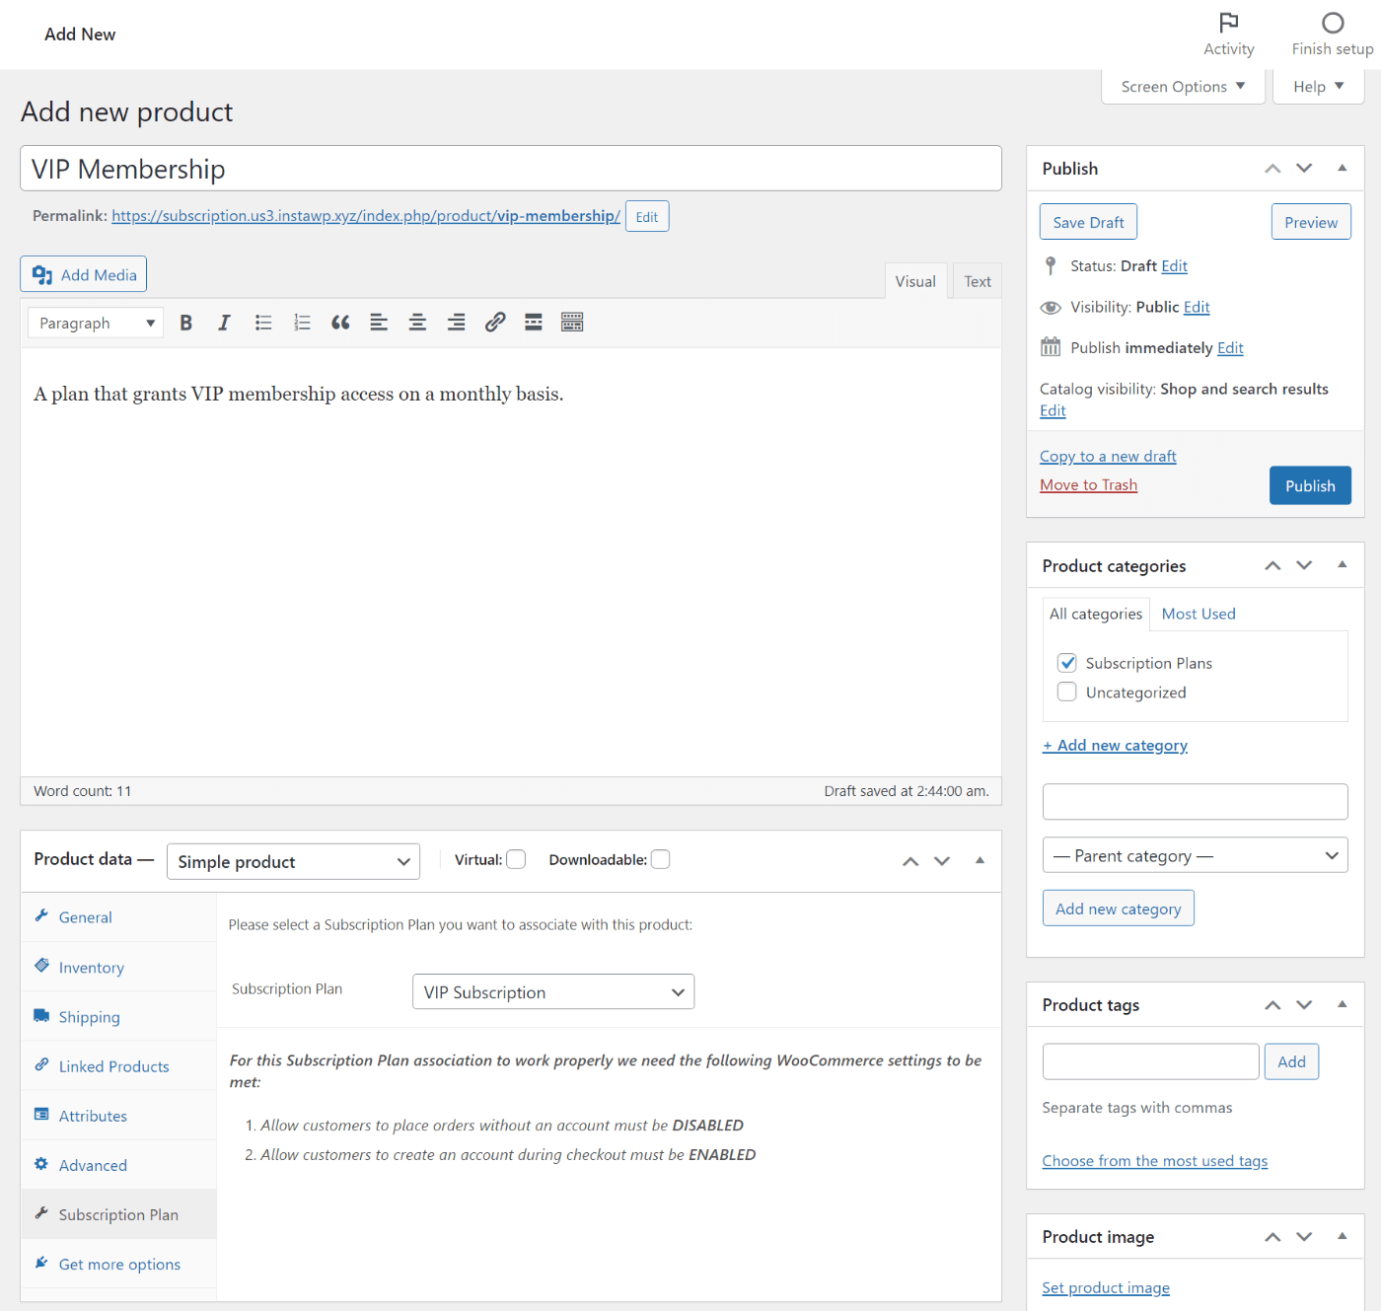Open the toolbar toggle icon

(x=572, y=323)
